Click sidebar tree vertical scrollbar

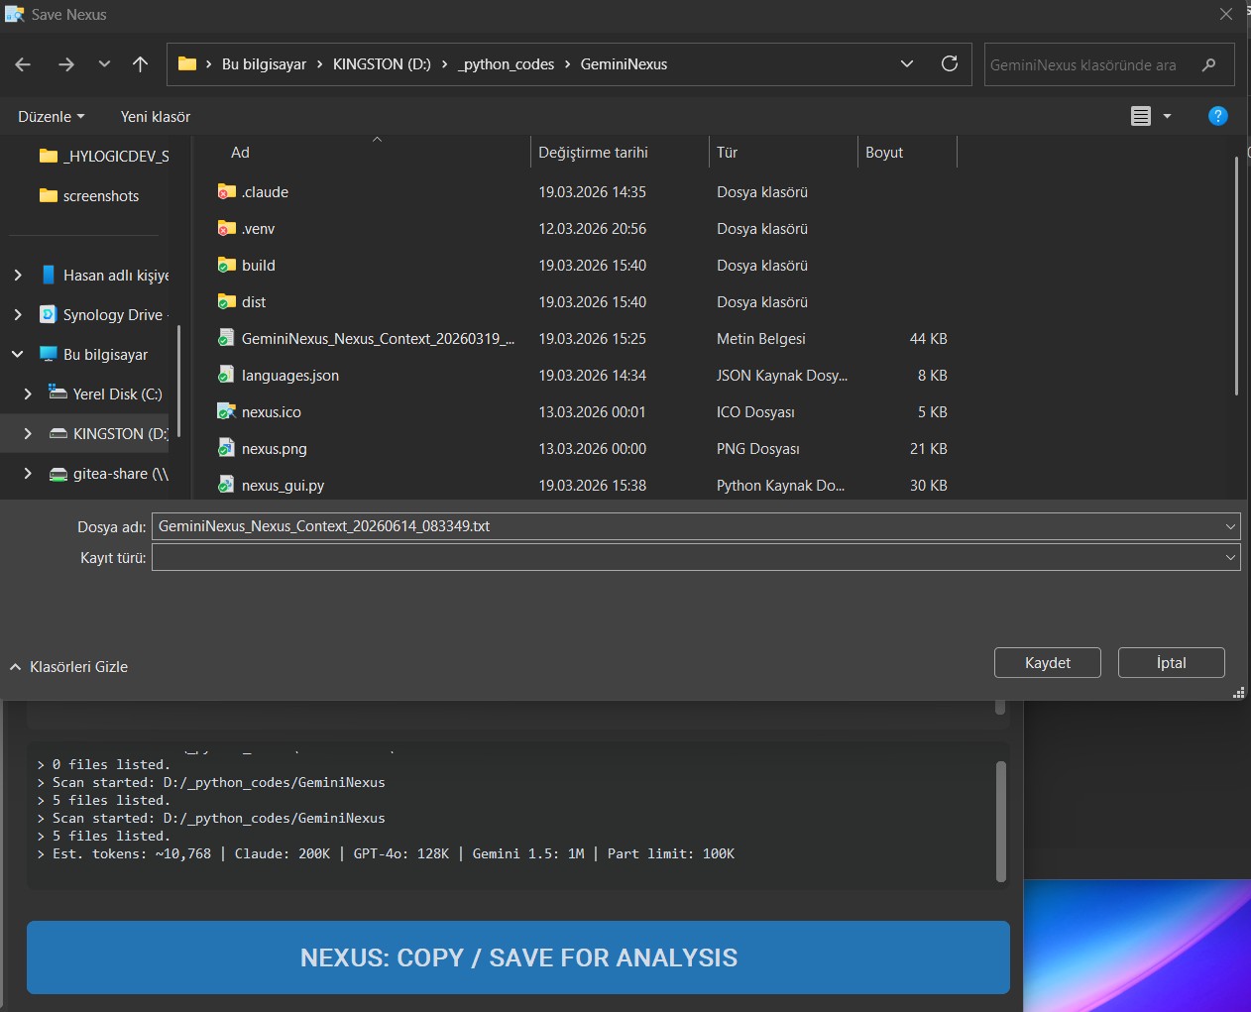[x=179, y=382]
